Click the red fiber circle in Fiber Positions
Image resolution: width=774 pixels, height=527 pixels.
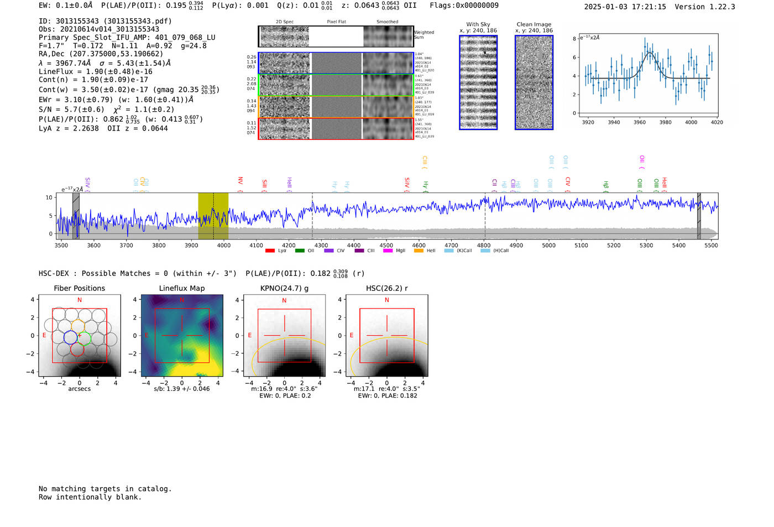(x=77, y=349)
